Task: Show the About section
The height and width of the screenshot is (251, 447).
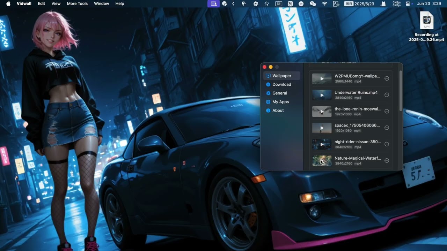Action: coord(281,111)
